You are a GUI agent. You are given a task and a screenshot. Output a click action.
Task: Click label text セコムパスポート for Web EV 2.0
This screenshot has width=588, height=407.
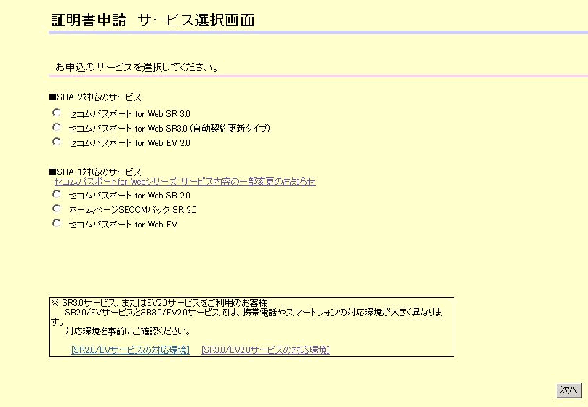(x=129, y=143)
